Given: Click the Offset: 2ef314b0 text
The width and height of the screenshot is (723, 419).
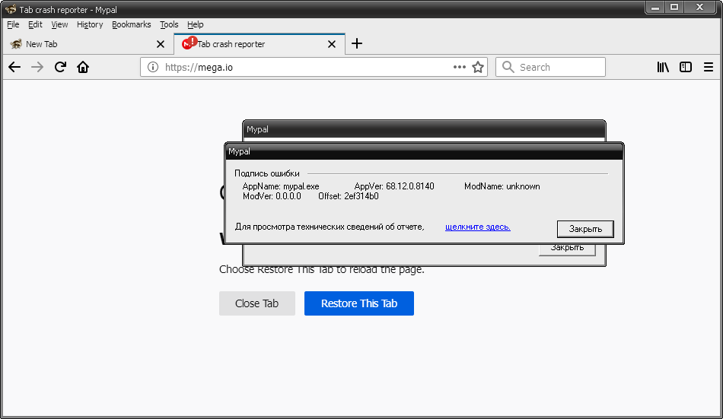Looking at the screenshot, I should 349,196.
